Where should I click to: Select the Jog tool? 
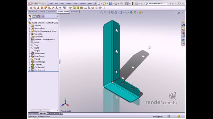pyautogui.click(x=53, y=8)
